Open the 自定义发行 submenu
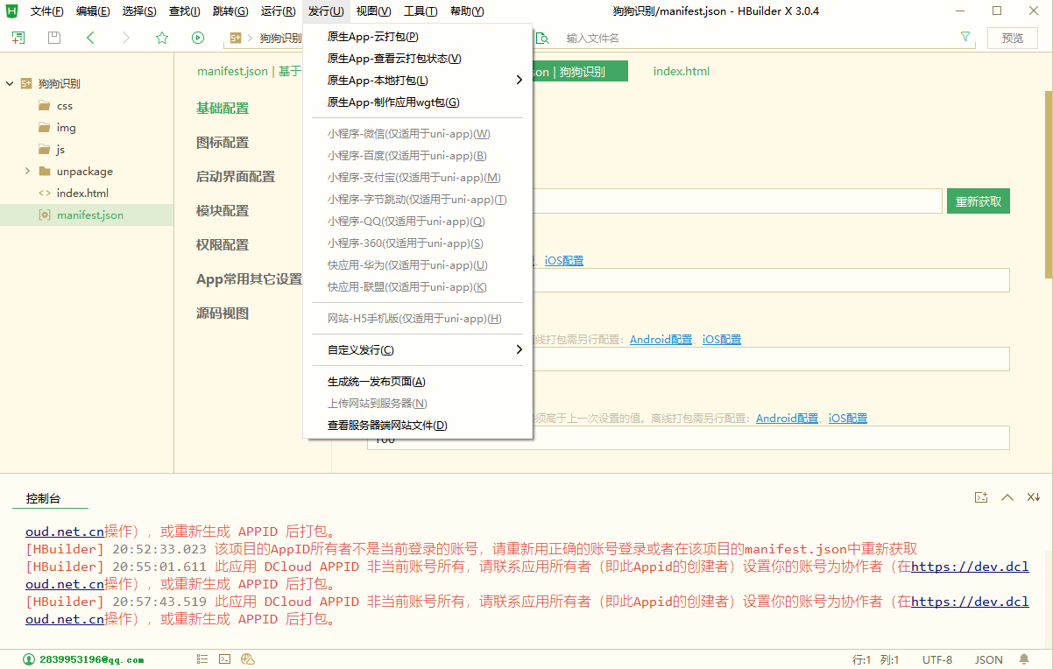The height and width of the screenshot is (669, 1053). (x=417, y=349)
